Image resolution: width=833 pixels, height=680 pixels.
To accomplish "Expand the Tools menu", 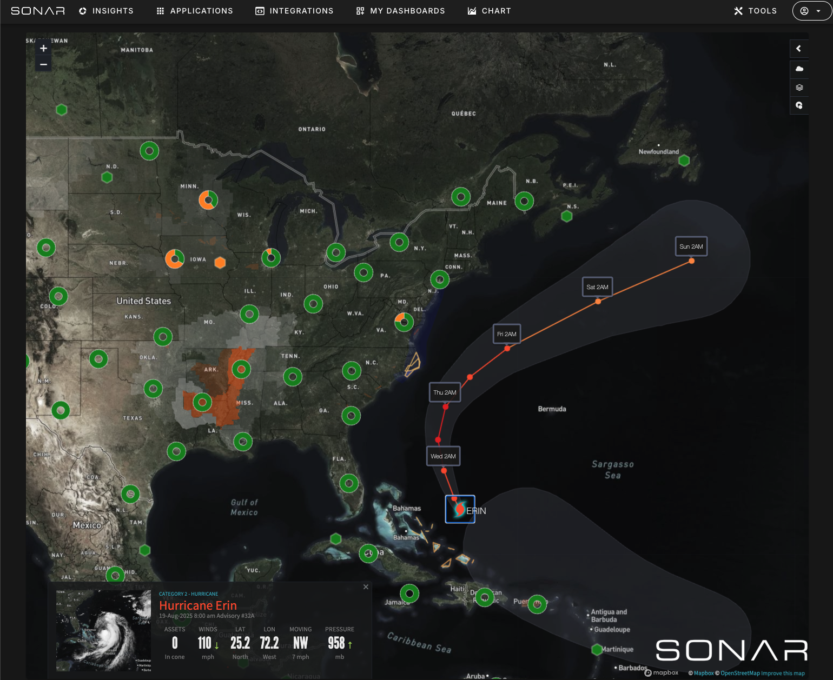I will coord(755,11).
